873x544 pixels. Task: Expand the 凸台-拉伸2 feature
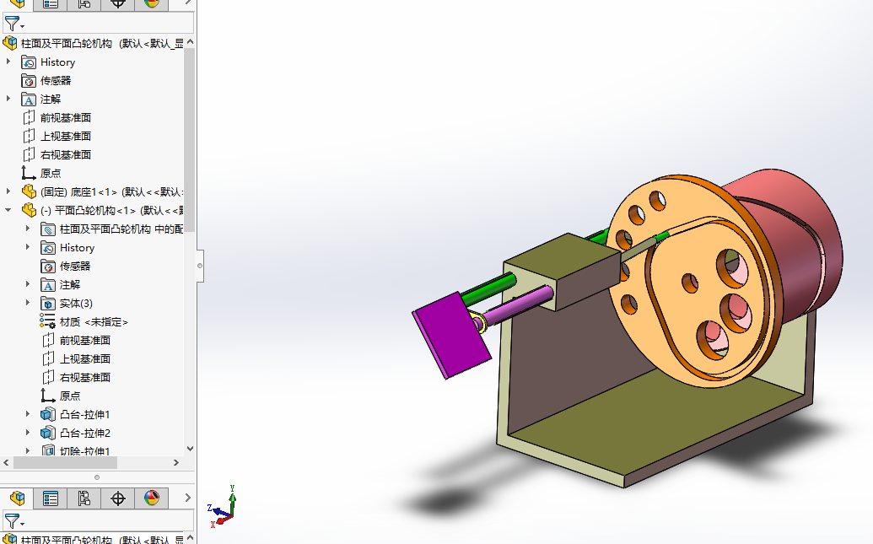[28, 432]
